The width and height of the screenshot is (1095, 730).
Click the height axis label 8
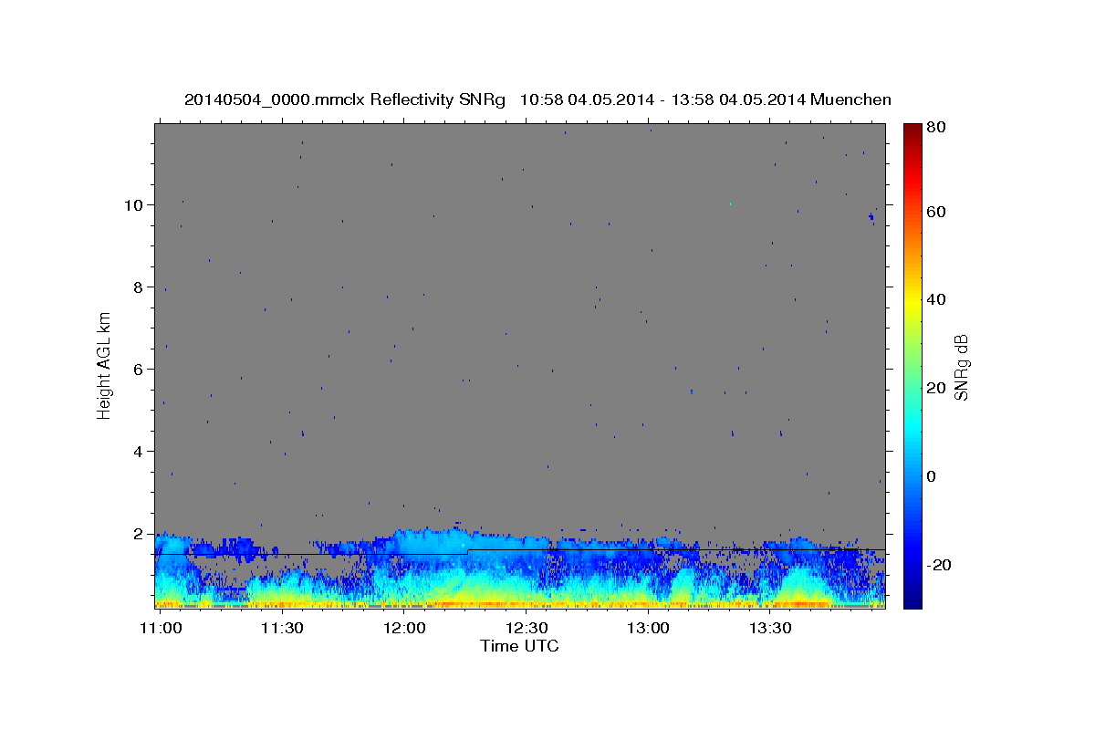(140, 287)
